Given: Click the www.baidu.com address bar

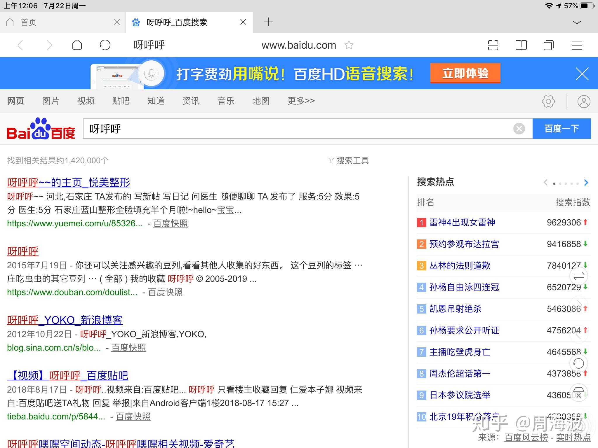Looking at the screenshot, I should (x=299, y=45).
